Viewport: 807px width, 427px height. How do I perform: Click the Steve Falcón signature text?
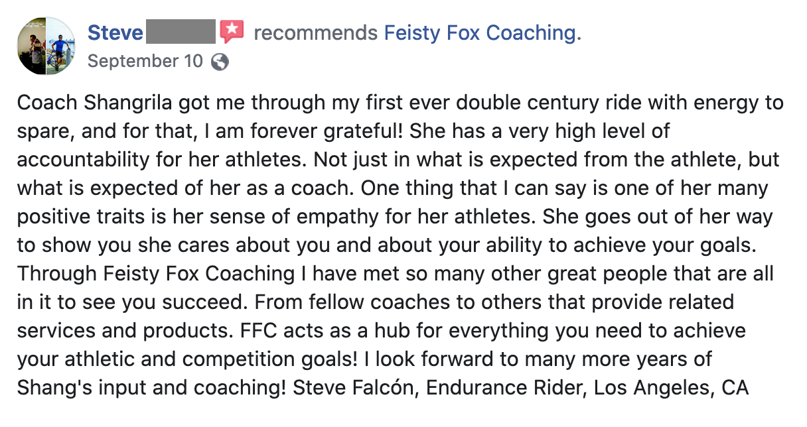coord(351,389)
